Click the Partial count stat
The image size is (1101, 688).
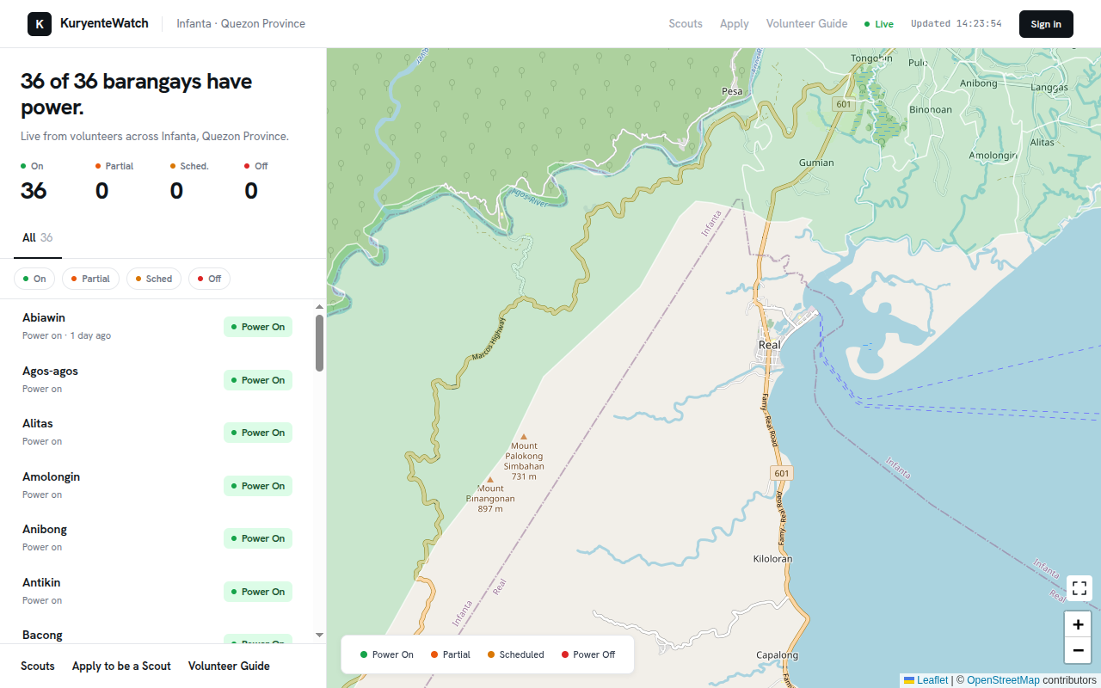[101, 191]
